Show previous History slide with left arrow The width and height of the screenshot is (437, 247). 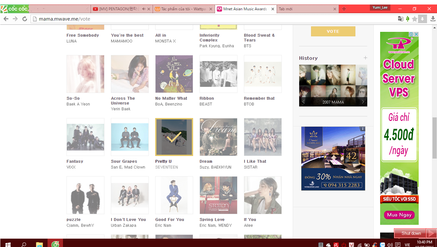303,102
